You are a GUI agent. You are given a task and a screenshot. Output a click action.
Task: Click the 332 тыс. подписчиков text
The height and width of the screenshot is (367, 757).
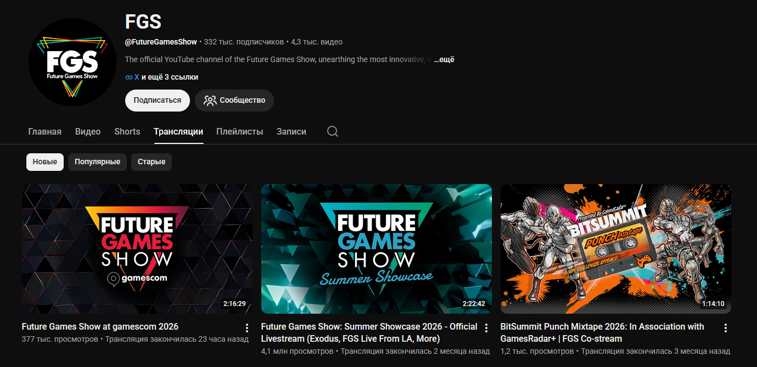point(244,42)
